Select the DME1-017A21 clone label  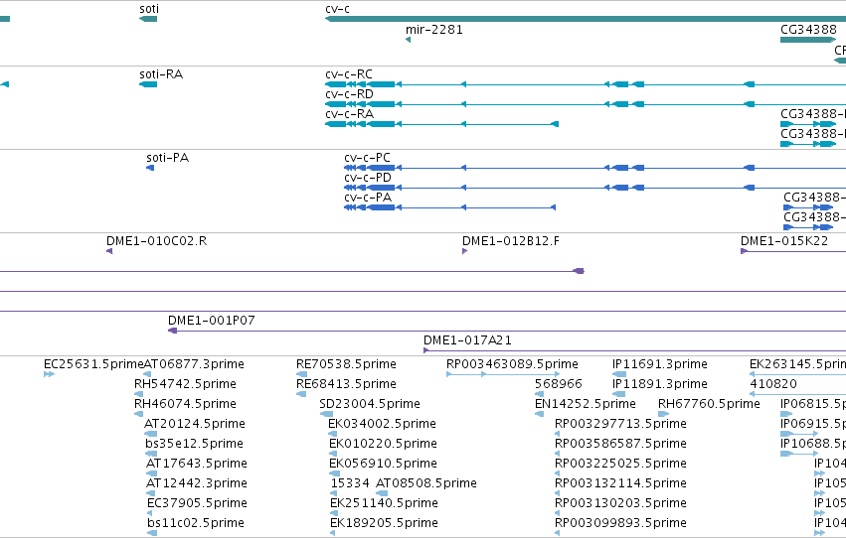click(467, 339)
